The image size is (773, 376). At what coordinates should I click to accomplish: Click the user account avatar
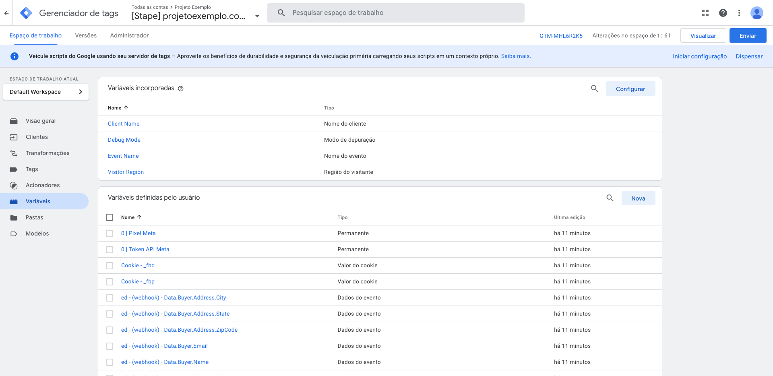pyautogui.click(x=756, y=13)
